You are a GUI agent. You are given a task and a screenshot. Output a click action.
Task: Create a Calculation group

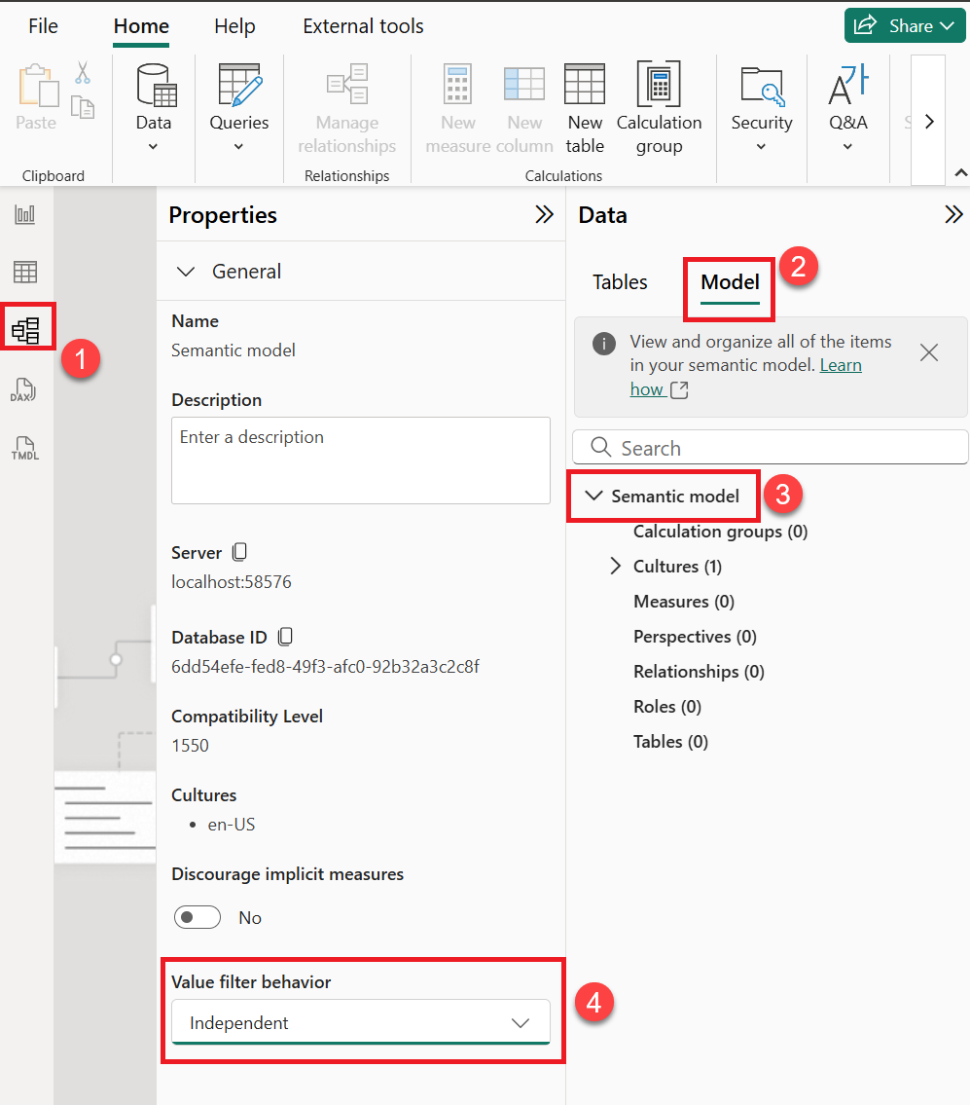659,107
